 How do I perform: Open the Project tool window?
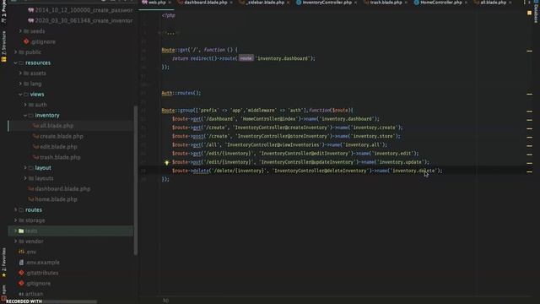coord(3,11)
